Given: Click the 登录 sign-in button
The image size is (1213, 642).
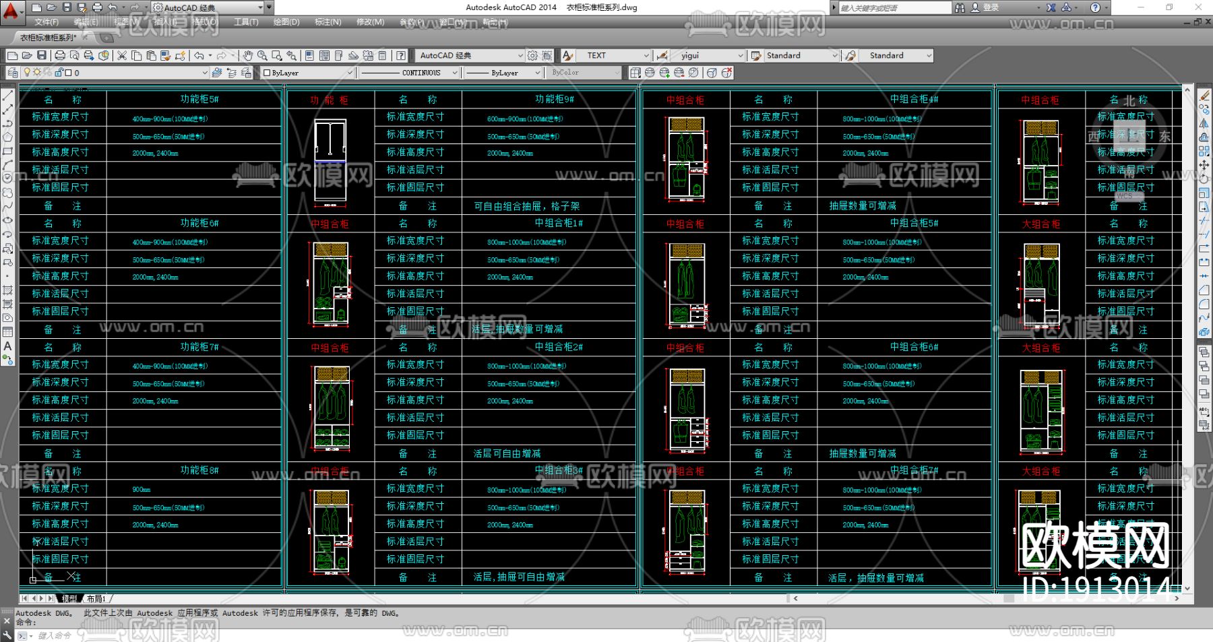Looking at the screenshot, I should pyautogui.click(x=991, y=7).
